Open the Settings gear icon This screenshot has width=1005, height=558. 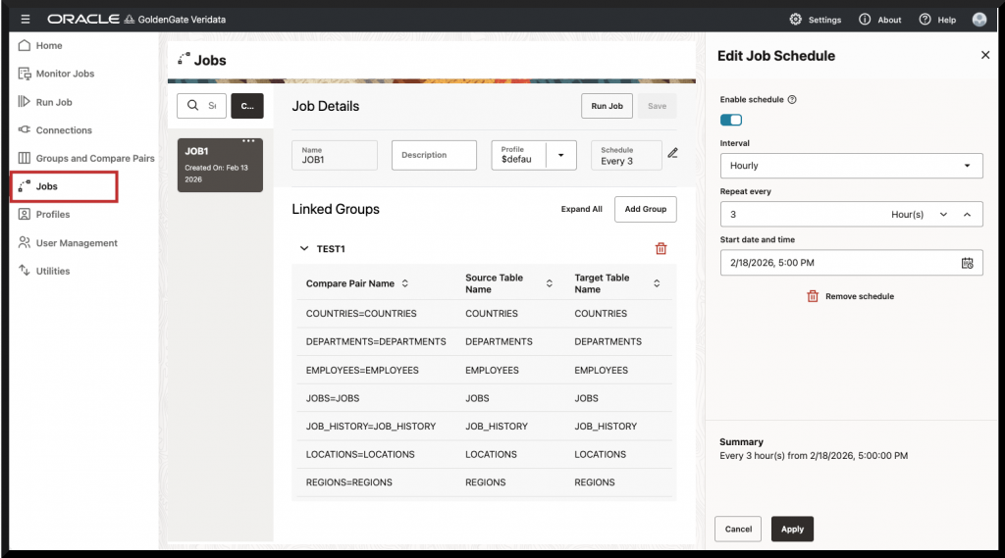(795, 20)
